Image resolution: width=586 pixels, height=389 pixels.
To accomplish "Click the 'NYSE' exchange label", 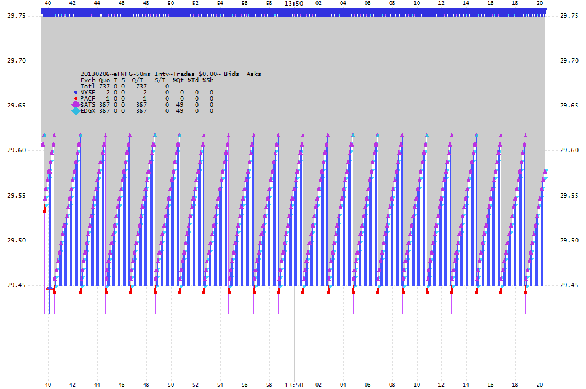I will point(88,93).
